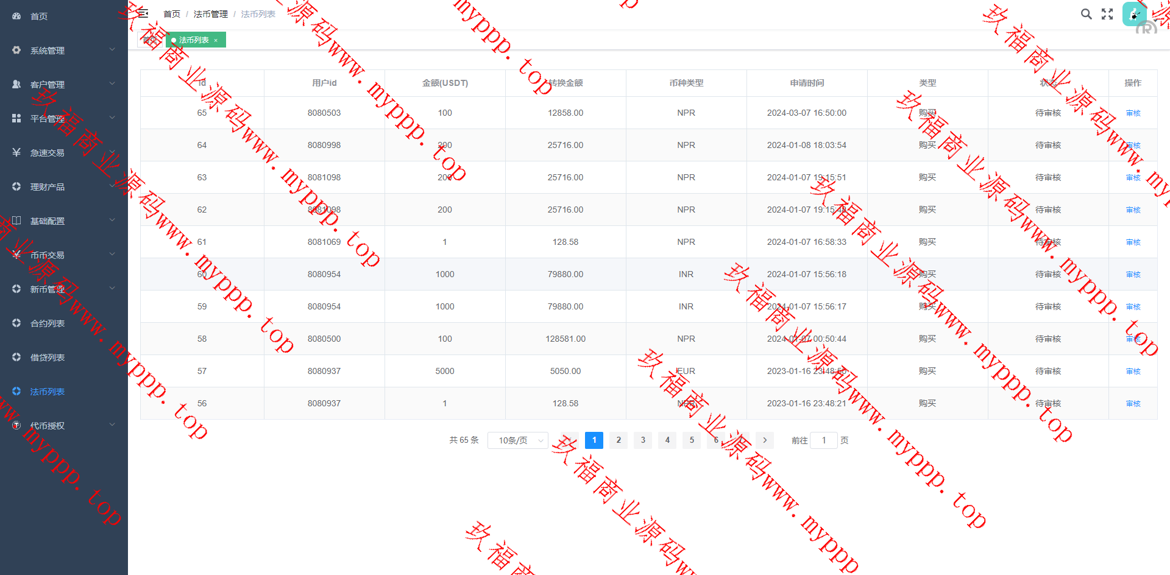This screenshot has height=575, width=1170.
Task: Focus the 前往 page number input
Action: coord(824,440)
